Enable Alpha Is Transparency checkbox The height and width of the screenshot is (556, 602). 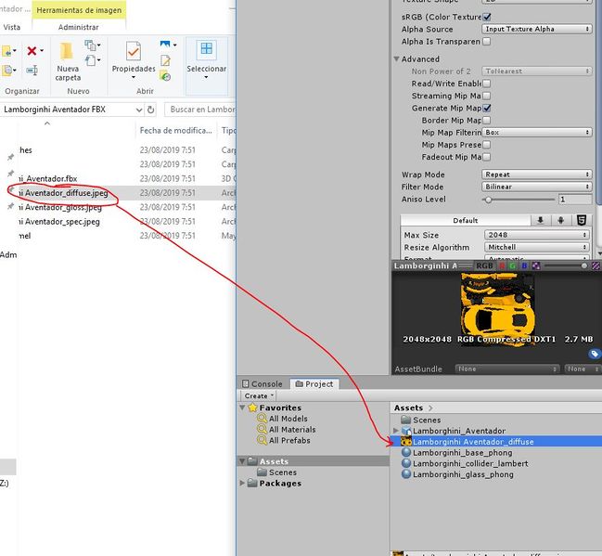[x=486, y=41]
